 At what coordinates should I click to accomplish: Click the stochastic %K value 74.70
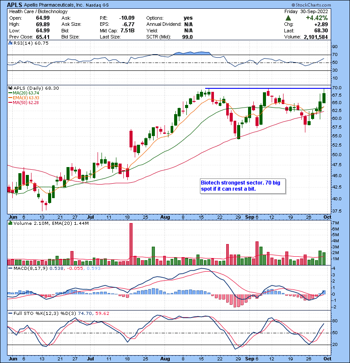click(x=85, y=313)
